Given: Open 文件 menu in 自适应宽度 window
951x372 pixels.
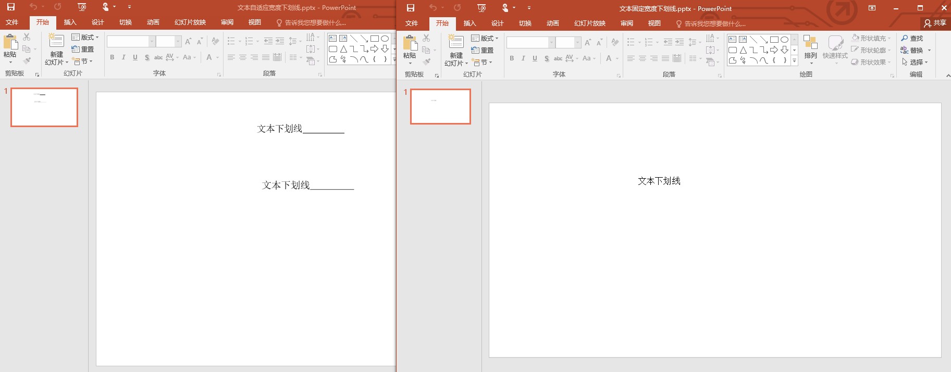Looking at the screenshot, I should [12, 22].
